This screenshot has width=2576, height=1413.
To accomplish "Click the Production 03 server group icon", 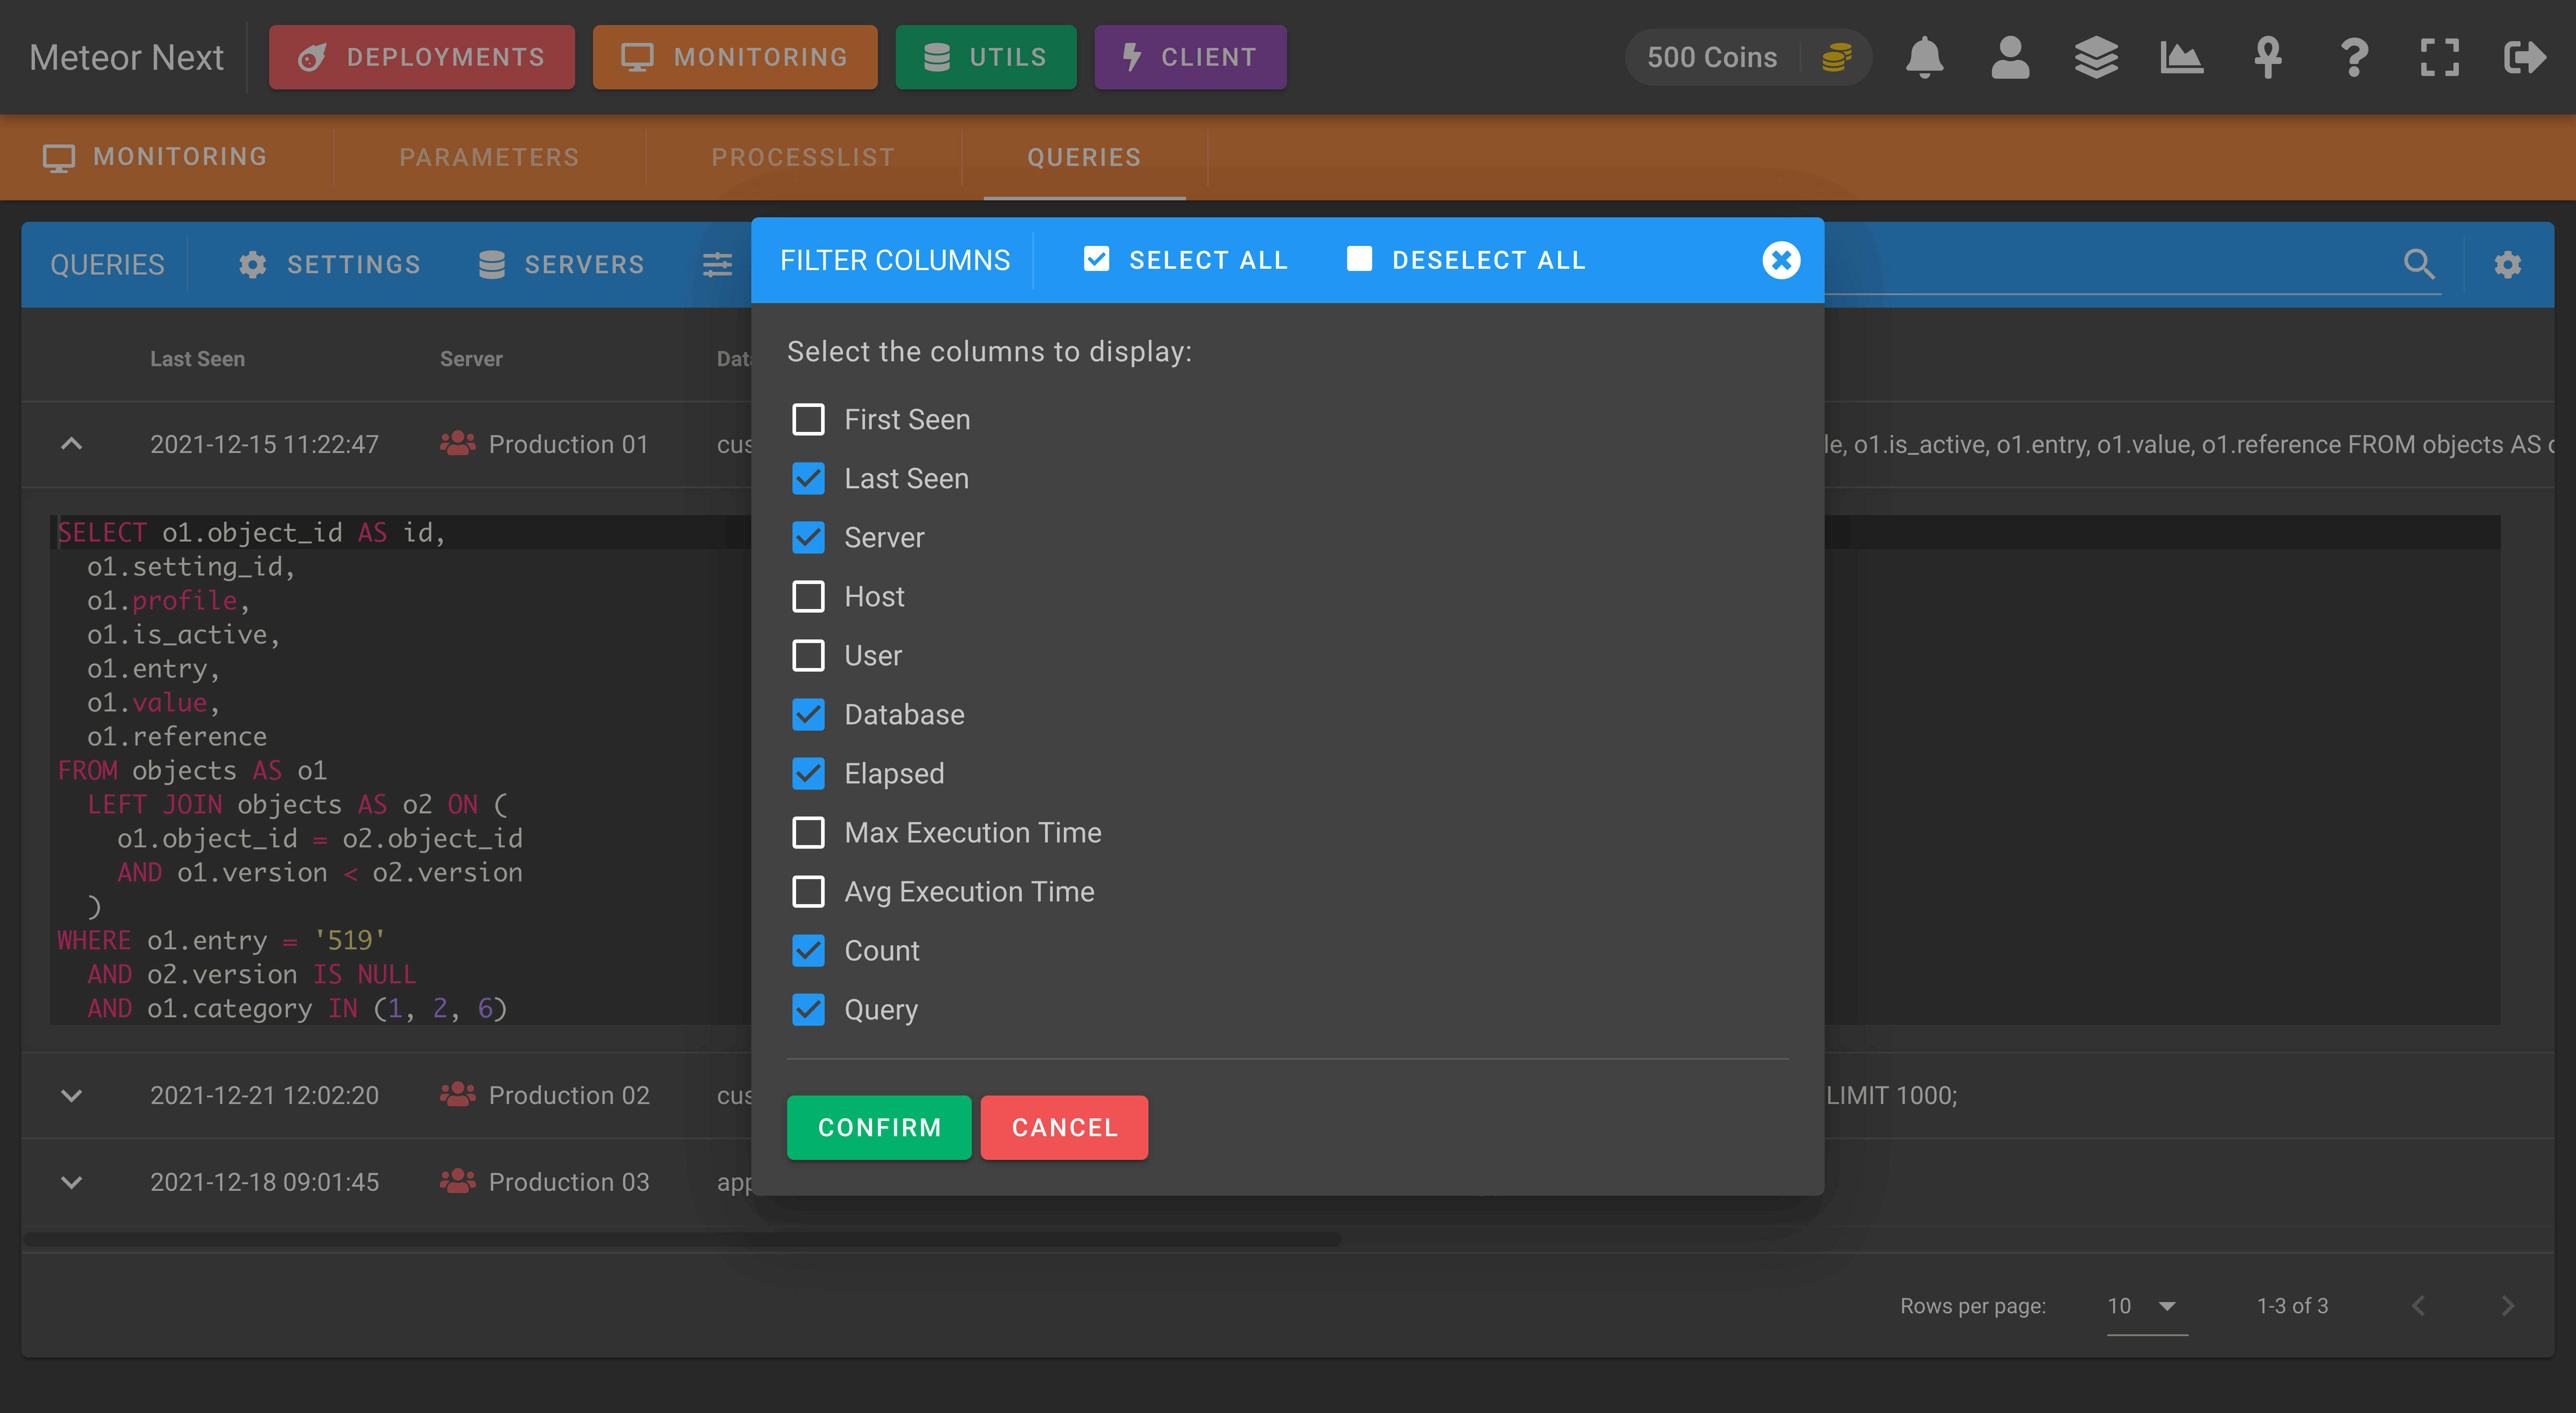I will click(x=457, y=1181).
